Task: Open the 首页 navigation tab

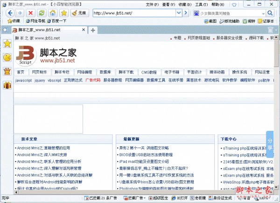Action: (21, 72)
